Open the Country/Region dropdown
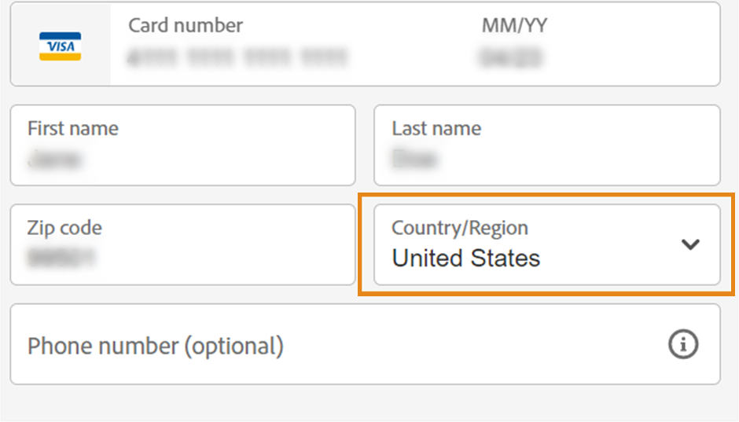Screen dimensions: 739x422 pyautogui.click(x=546, y=245)
